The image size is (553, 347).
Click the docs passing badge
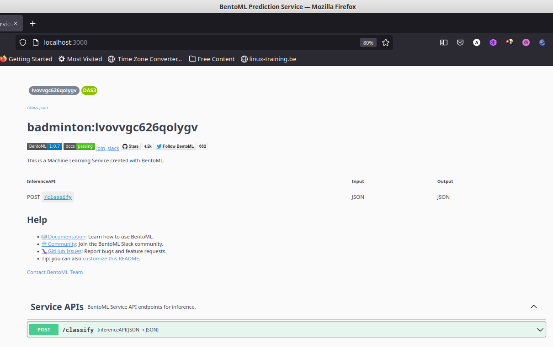79,146
